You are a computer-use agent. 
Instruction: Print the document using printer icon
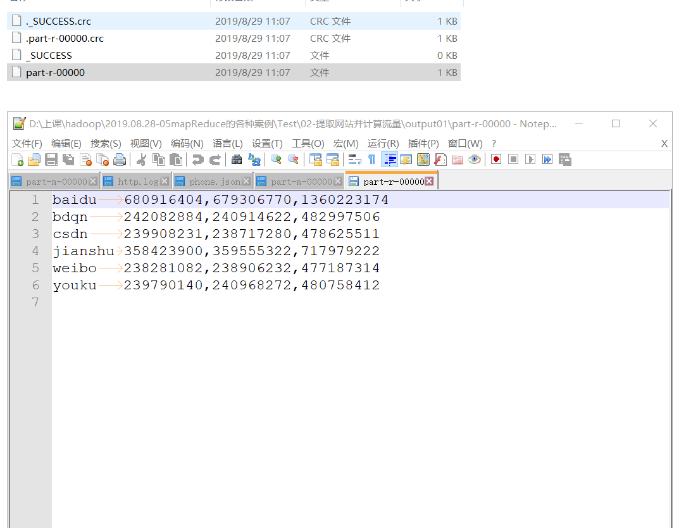[x=120, y=160]
